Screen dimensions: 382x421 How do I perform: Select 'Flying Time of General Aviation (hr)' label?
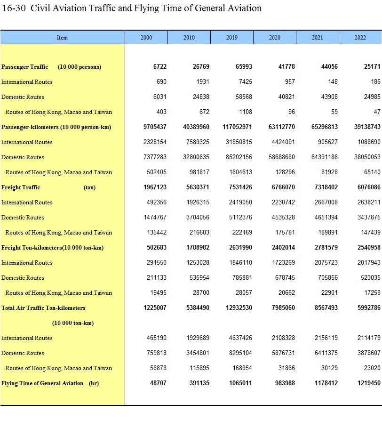pyautogui.click(x=50, y=383)
